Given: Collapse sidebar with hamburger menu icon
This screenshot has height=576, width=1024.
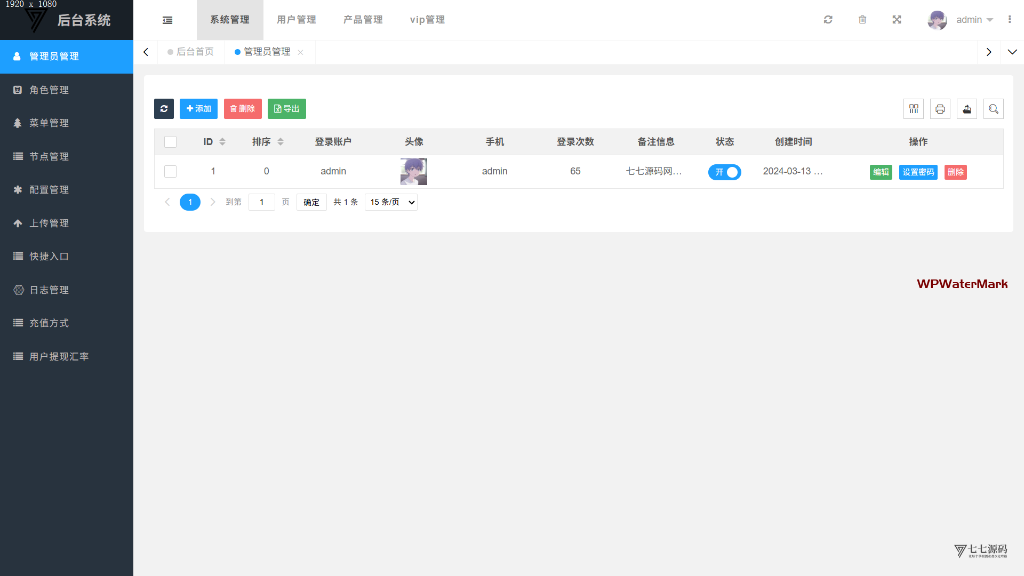Looking at the screenshot, I should tap(167, 20).
